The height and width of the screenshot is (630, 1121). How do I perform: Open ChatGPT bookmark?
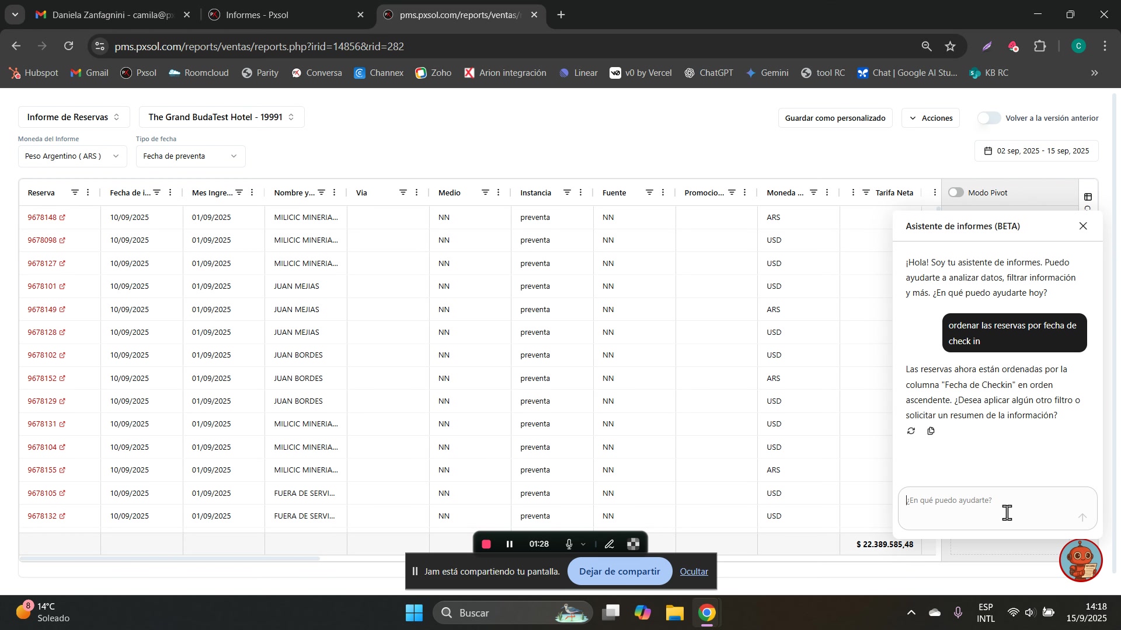coord(709,73)
